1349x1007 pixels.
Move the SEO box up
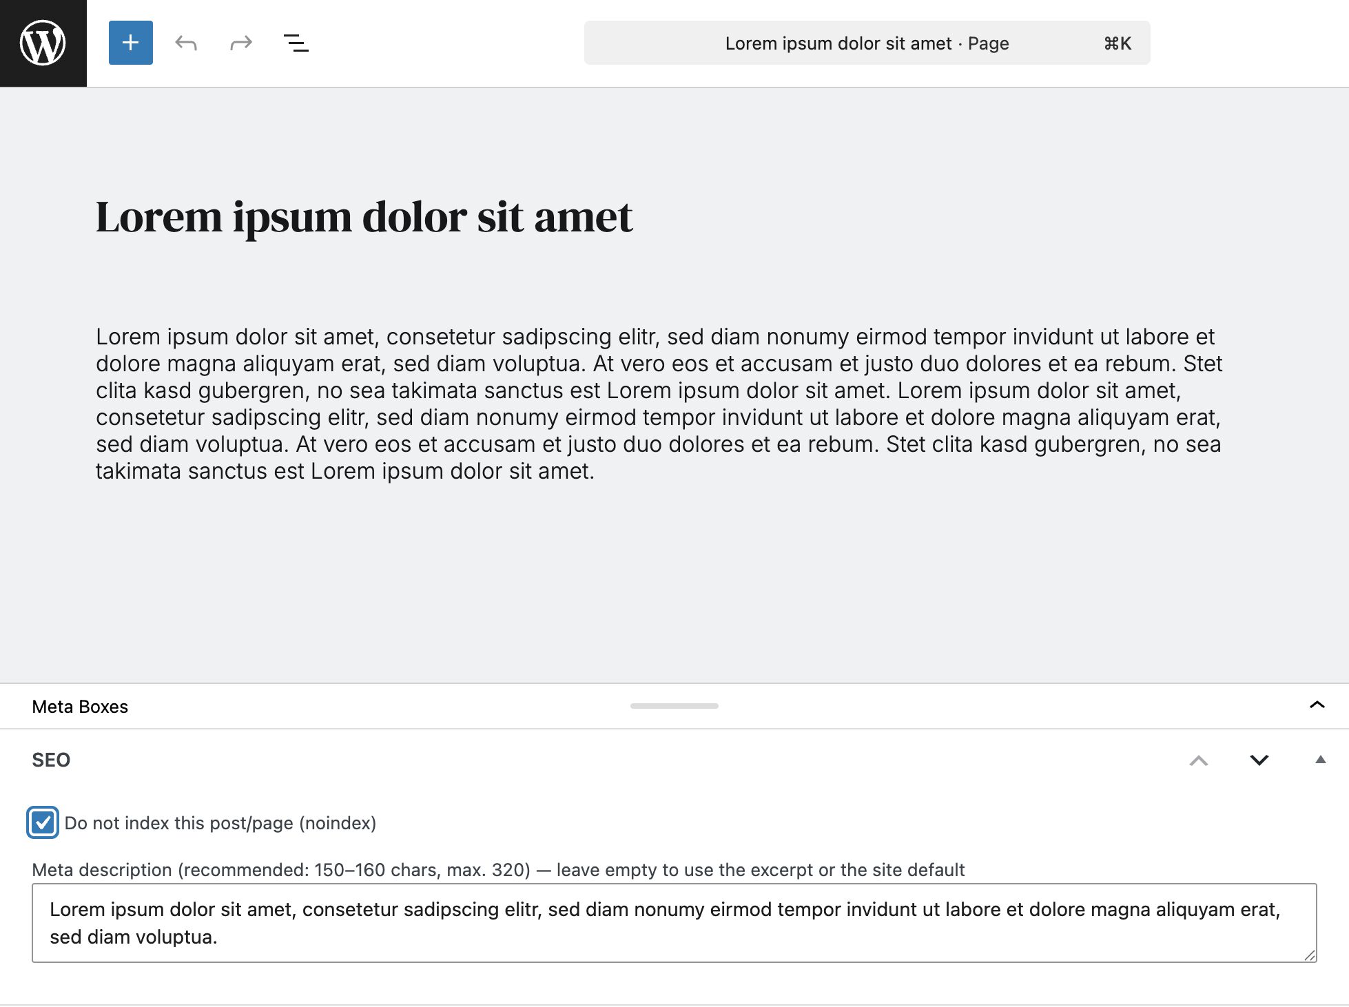coord(1199,760)
